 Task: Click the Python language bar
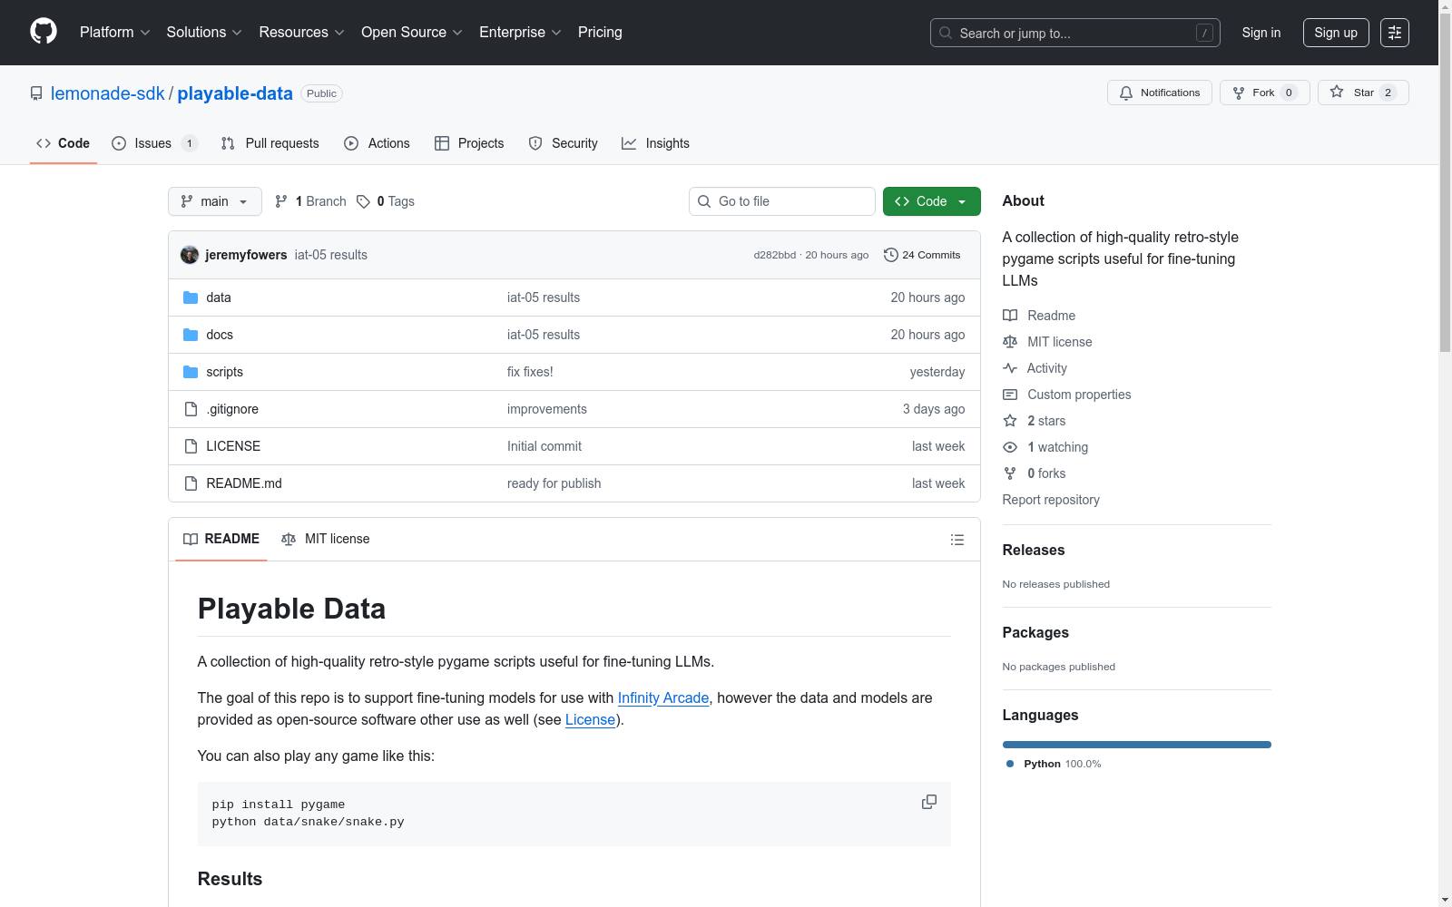pos(1137,745)
